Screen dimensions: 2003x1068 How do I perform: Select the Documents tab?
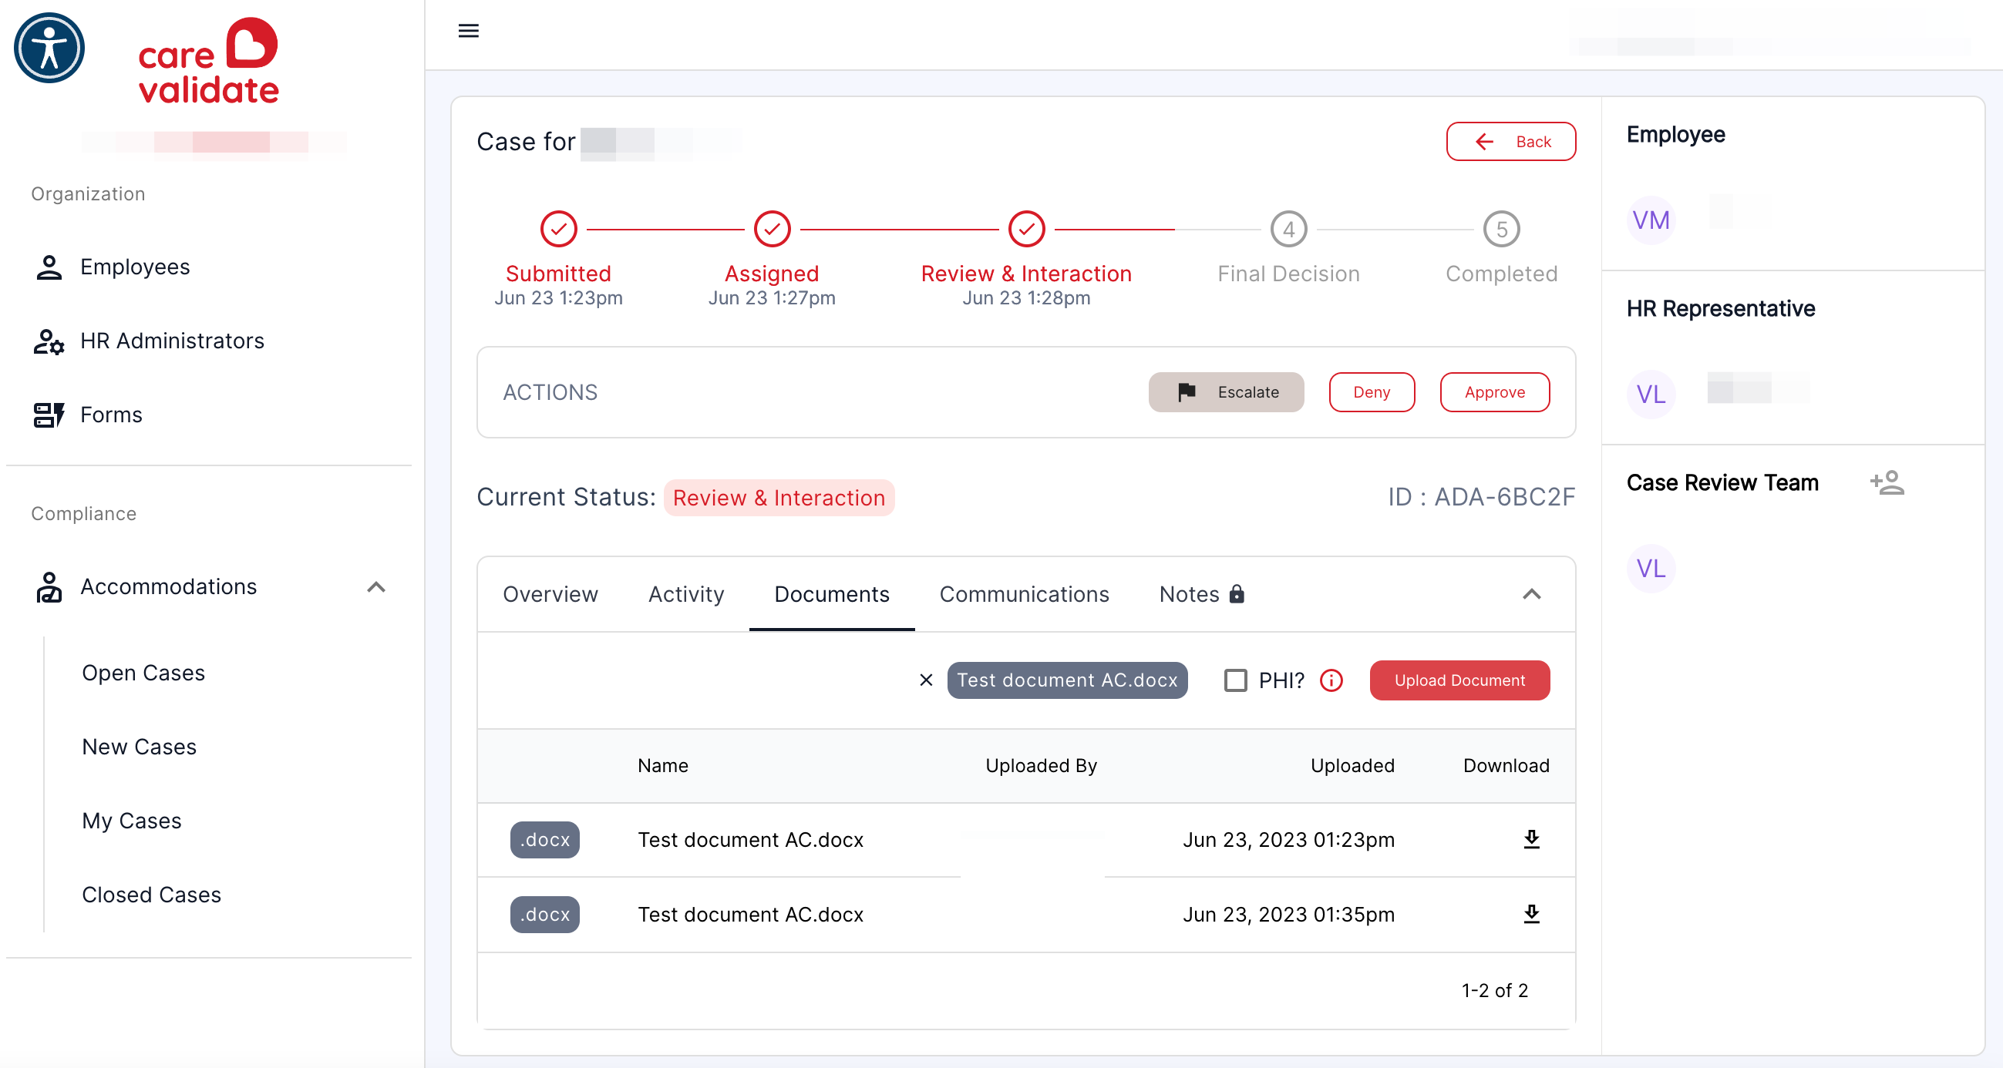(831, 594)
